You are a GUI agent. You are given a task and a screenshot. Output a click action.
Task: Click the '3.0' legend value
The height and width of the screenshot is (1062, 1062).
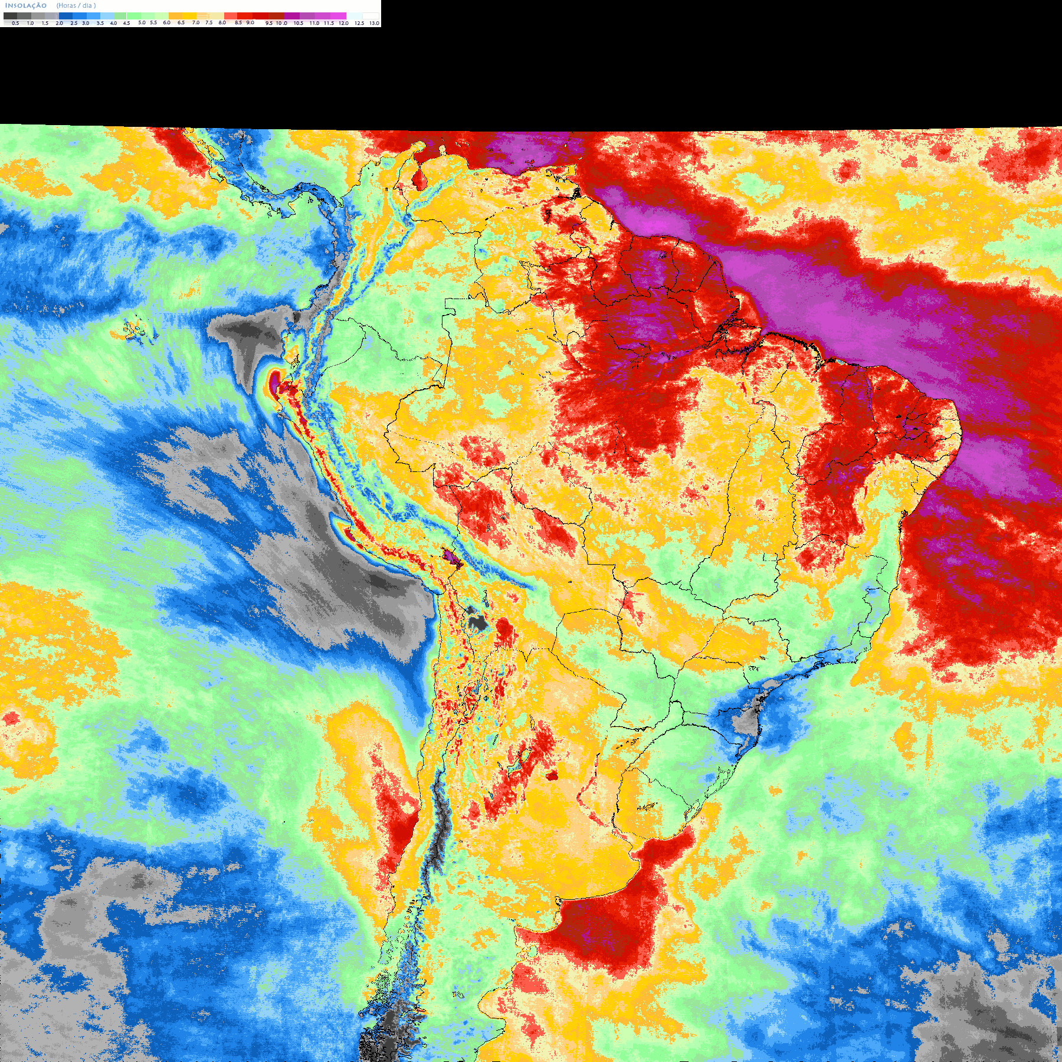click(86, 23)
